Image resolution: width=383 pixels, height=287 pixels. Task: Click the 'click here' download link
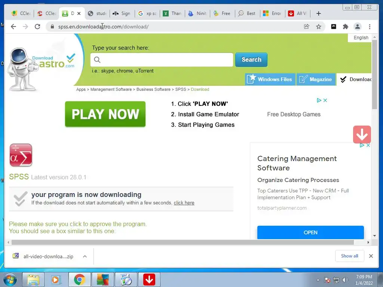[184, 203]
